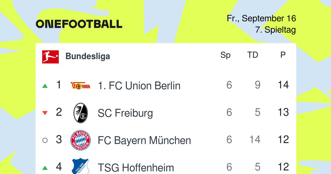Click the SC Freiburg club crest
Viewport: 331px width, 174px height.
click(81, 113)
